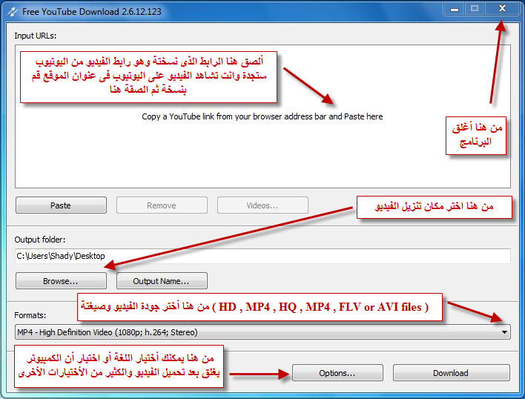
Task: Click the maximize window button
Action: tap(475, 9)
